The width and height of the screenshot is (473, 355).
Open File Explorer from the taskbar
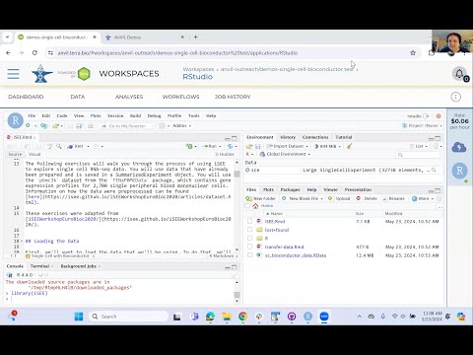227,317
